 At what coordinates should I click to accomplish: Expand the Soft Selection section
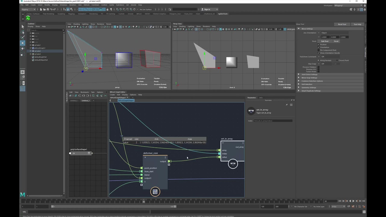tap(299, 84)
